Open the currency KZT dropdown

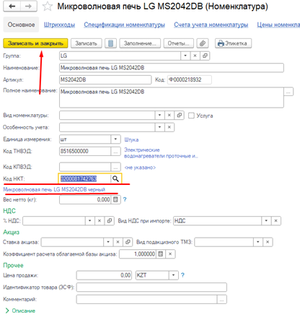(x=173, y=275)
